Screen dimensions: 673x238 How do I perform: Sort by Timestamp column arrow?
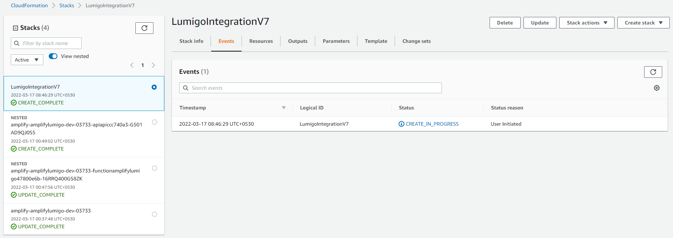pos(284,108)
